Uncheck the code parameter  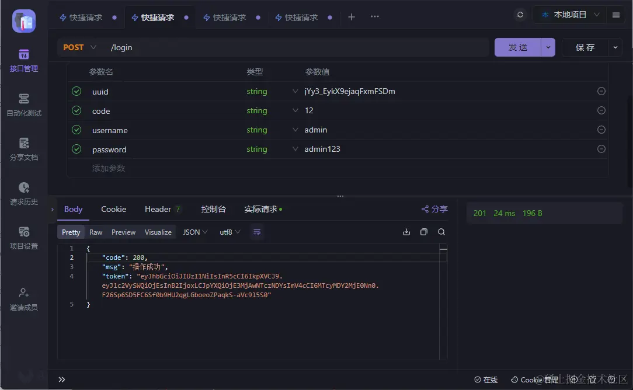[x=76, y=110]
